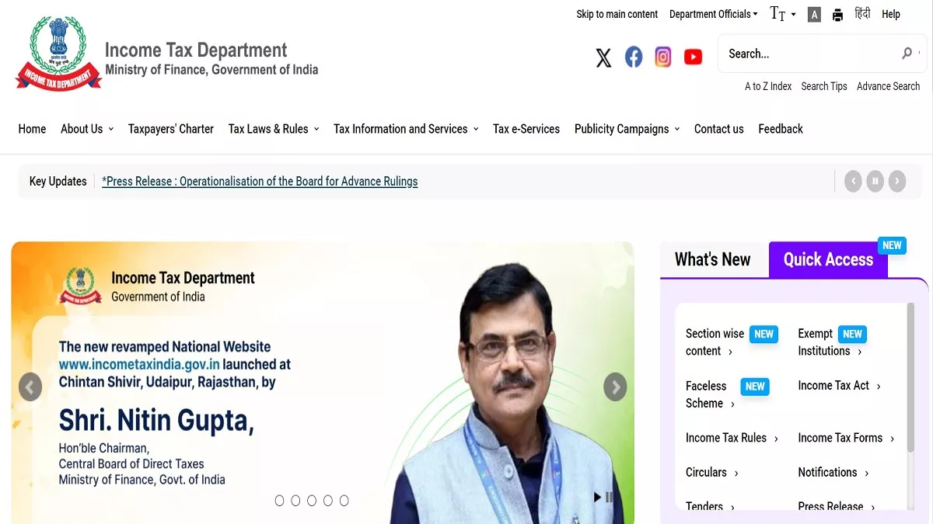Click into the Search input field
The width and height of the screenshot is (933, 524).
pos(809,54)
